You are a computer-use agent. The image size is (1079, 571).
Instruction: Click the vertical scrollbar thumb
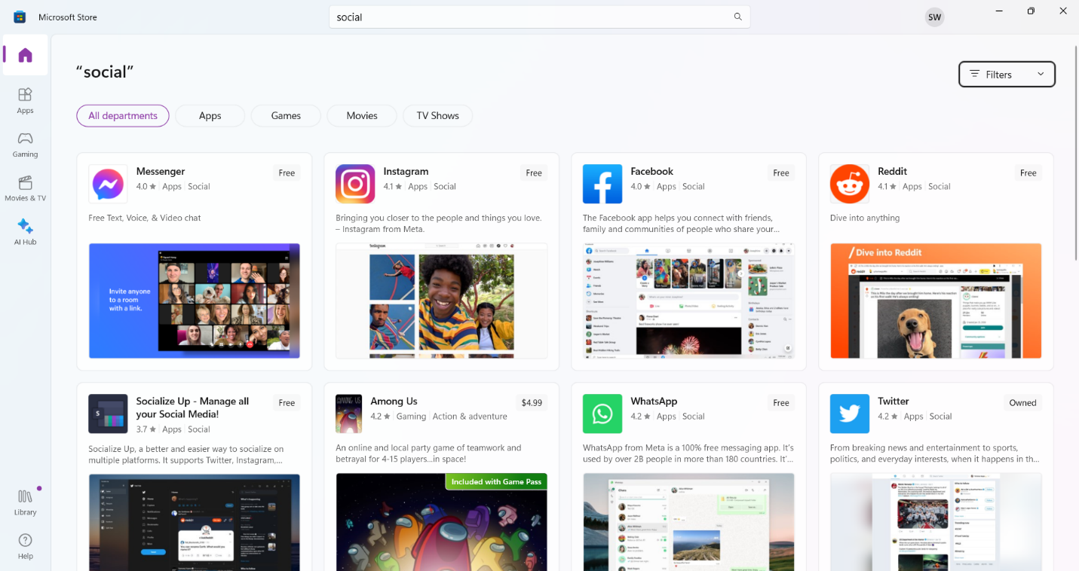(1076, 152)
